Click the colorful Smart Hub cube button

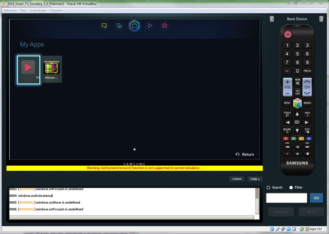297,103
